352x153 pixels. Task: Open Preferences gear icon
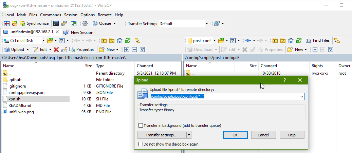coord(85,23)
